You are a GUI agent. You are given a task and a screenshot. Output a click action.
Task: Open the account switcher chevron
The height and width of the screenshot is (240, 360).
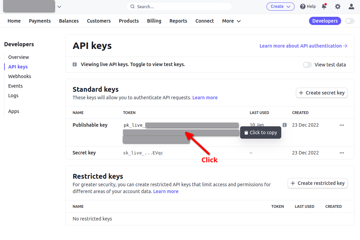tap(59, 7)
